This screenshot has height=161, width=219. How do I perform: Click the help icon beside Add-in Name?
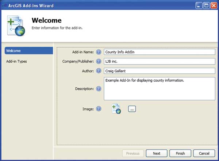[99, 52]
